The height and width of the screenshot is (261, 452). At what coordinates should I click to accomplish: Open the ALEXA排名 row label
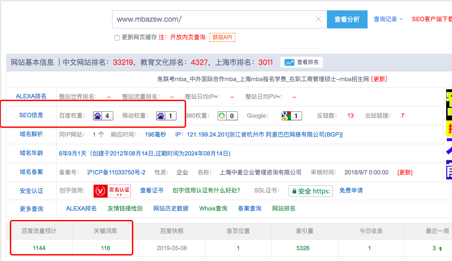pyautogui.click(x=31, y=96)
